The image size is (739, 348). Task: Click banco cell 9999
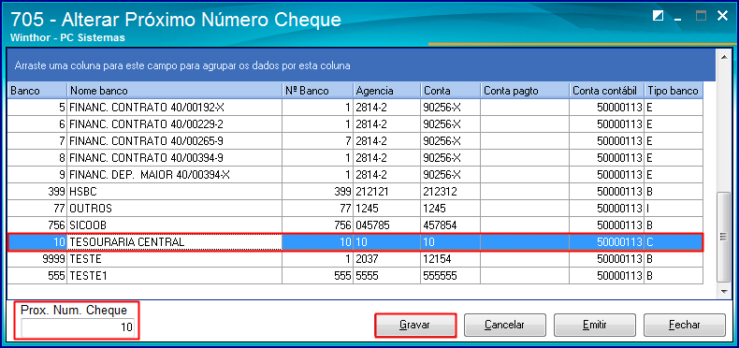tap(37, 259)
